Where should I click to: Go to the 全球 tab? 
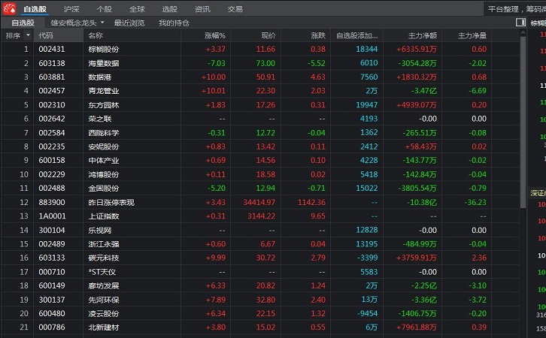pos(137,9)
